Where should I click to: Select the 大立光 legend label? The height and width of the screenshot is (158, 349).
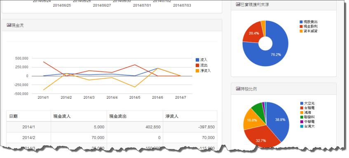pyautogui.click(x=309, y=103)
